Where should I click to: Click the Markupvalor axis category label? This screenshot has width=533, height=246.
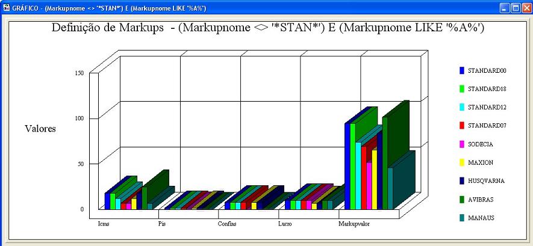point(354,224)
